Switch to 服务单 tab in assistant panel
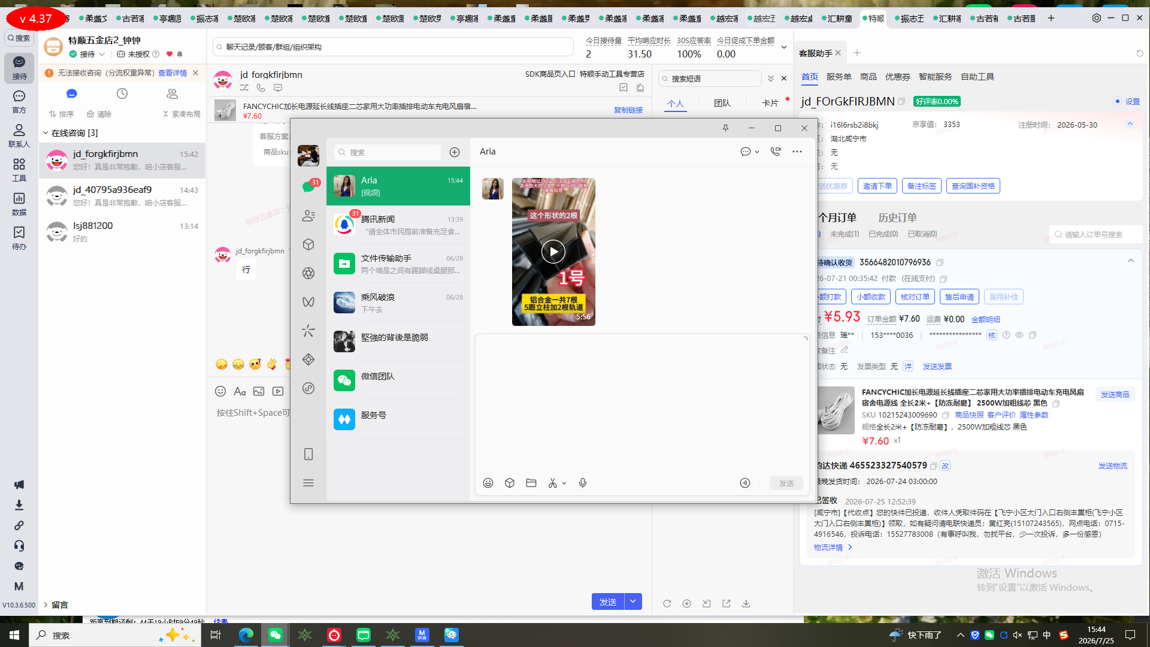The image size is (1150, 647). [839, 77]
